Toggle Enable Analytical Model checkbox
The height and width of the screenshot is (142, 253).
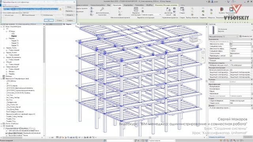[x=231, y=70]
